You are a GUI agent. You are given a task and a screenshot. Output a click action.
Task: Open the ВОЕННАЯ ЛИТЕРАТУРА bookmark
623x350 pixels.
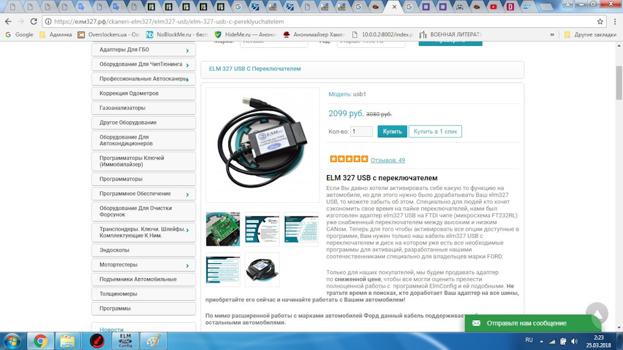tap(450, 34)
